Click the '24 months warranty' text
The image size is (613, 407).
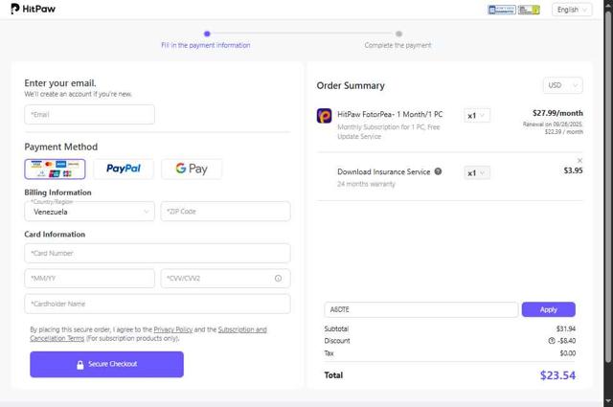coord(366,184)
